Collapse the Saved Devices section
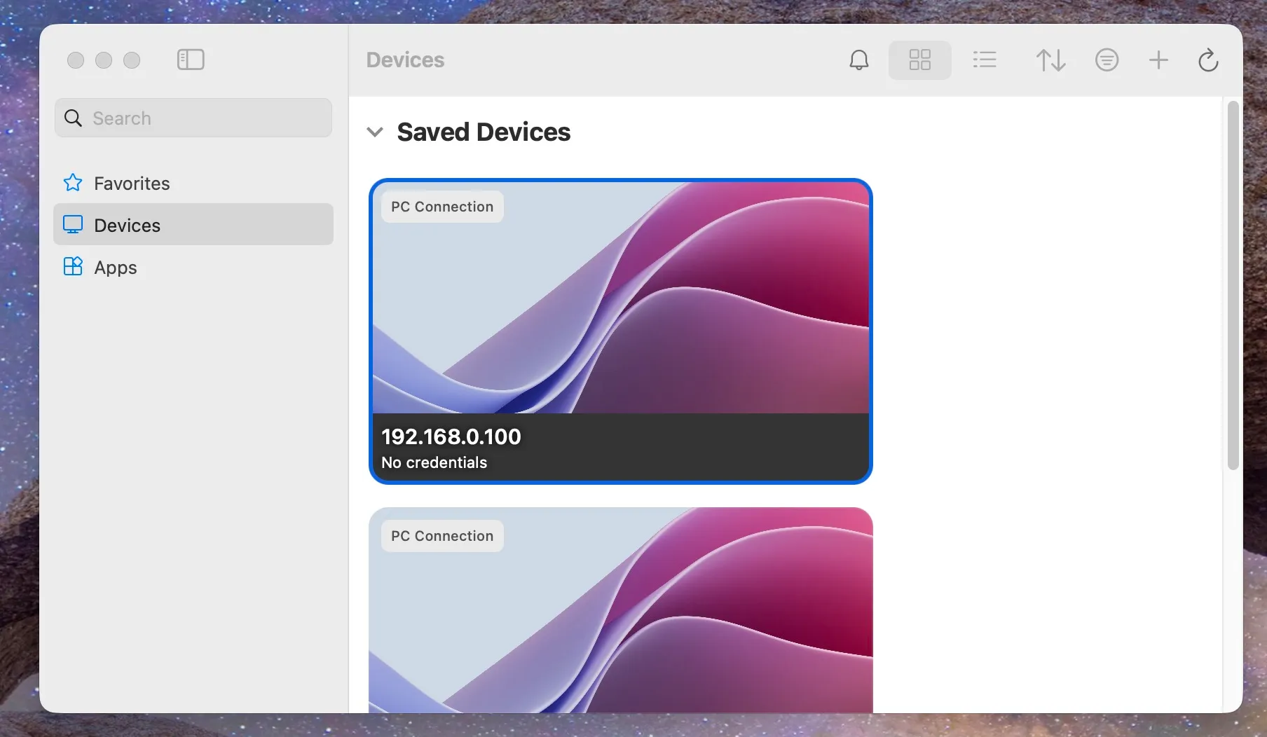Screen dimensions: 1267x737 click(375, 132)
